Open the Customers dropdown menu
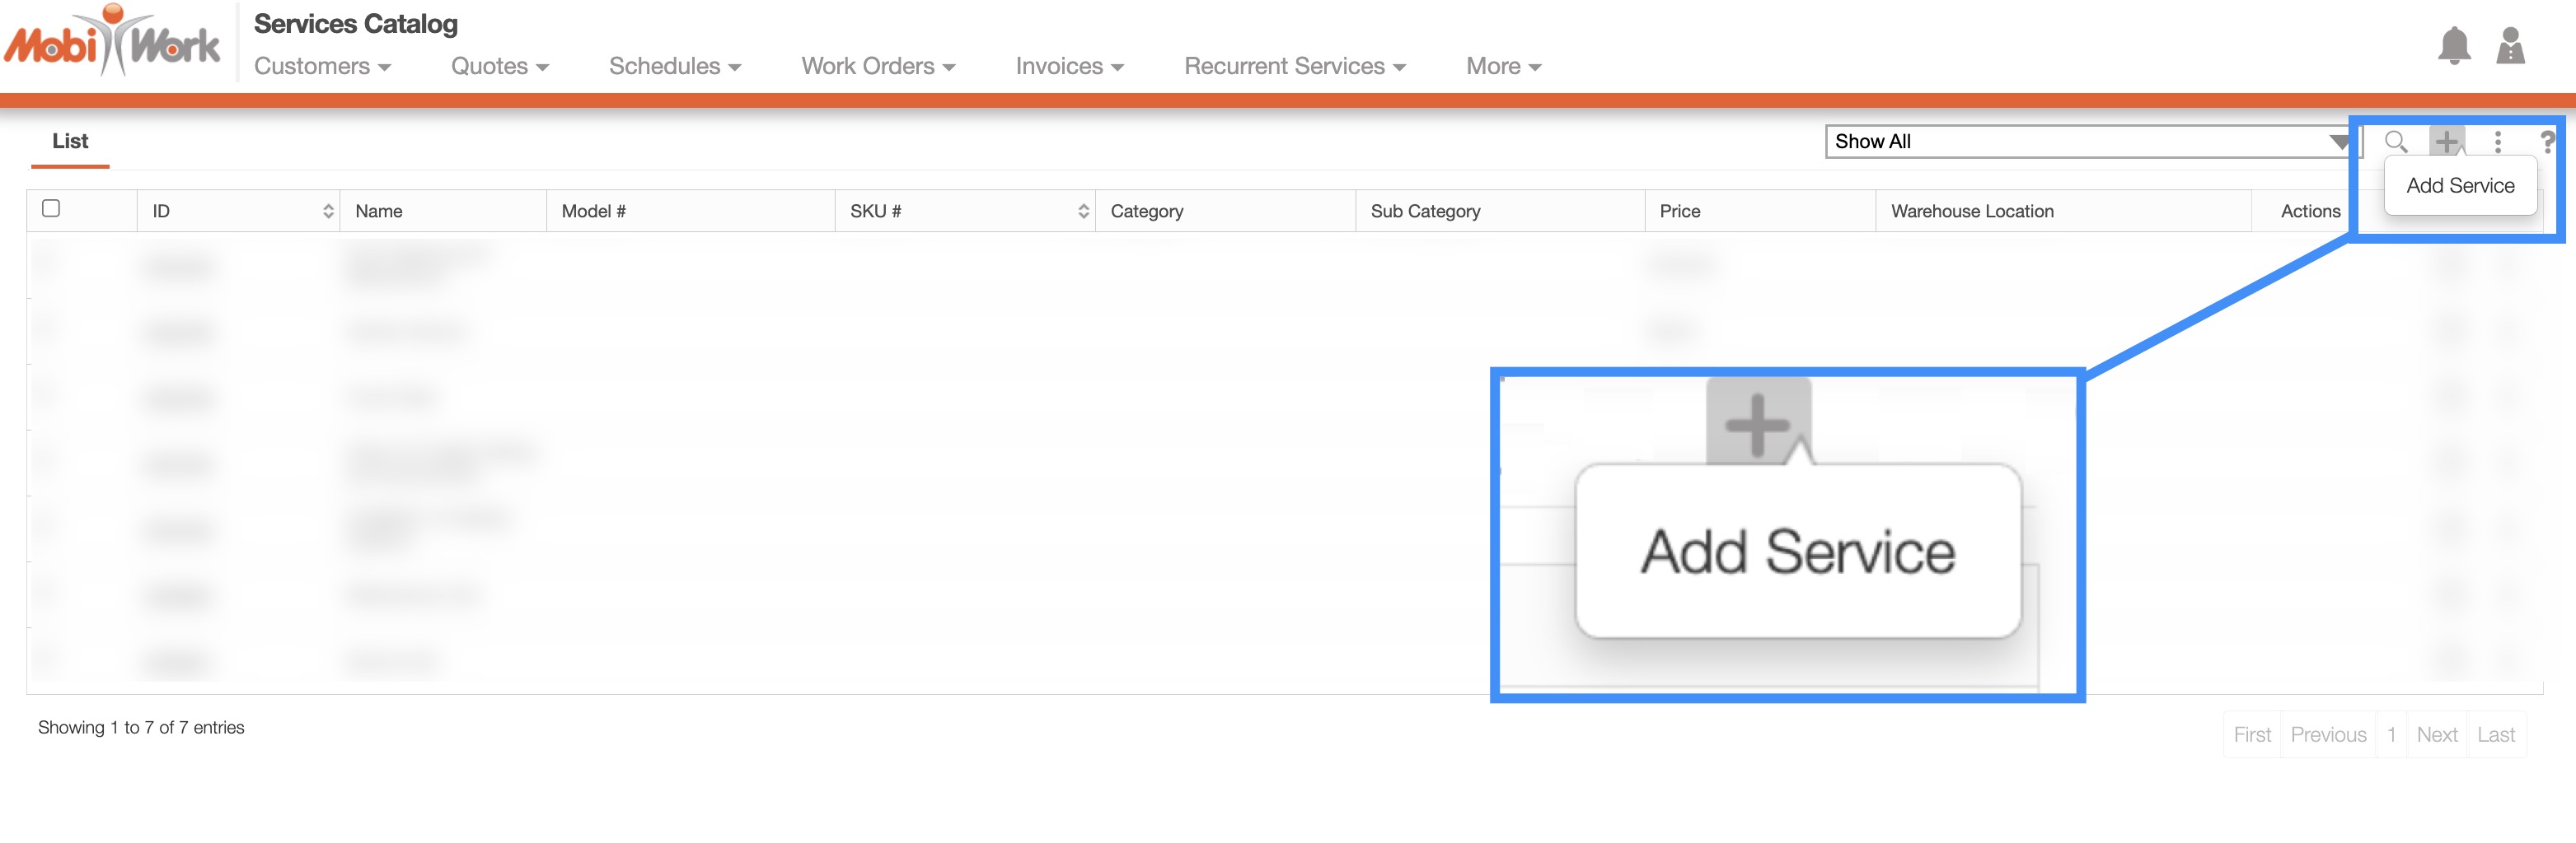 (322, 66)
